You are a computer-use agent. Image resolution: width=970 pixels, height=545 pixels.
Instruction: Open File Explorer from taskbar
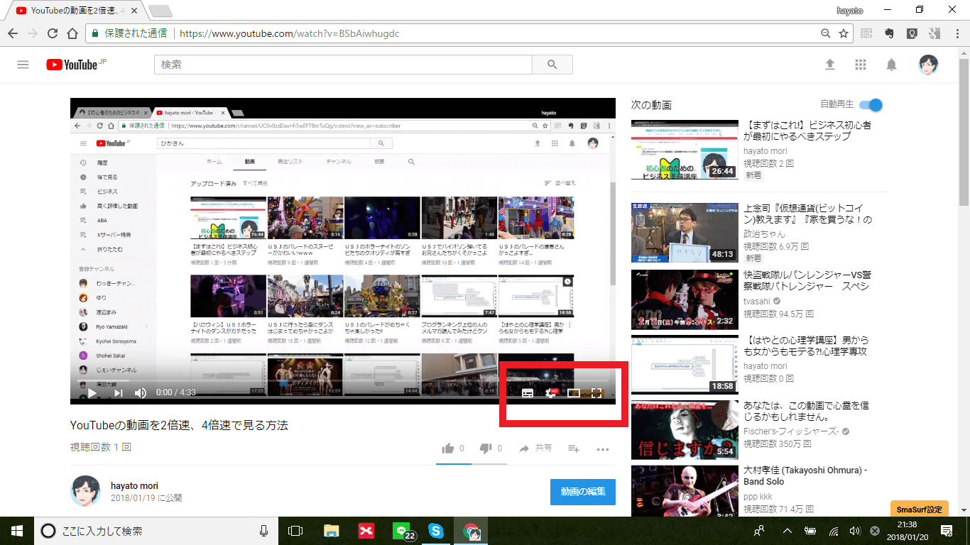coord(331,531)
